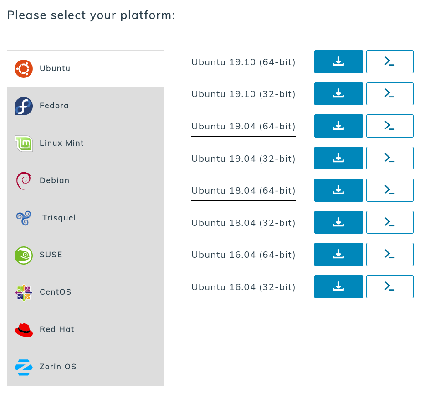Click the 'Ubuntu 16.04 (32-bit)' label

(x=243, y=287)
